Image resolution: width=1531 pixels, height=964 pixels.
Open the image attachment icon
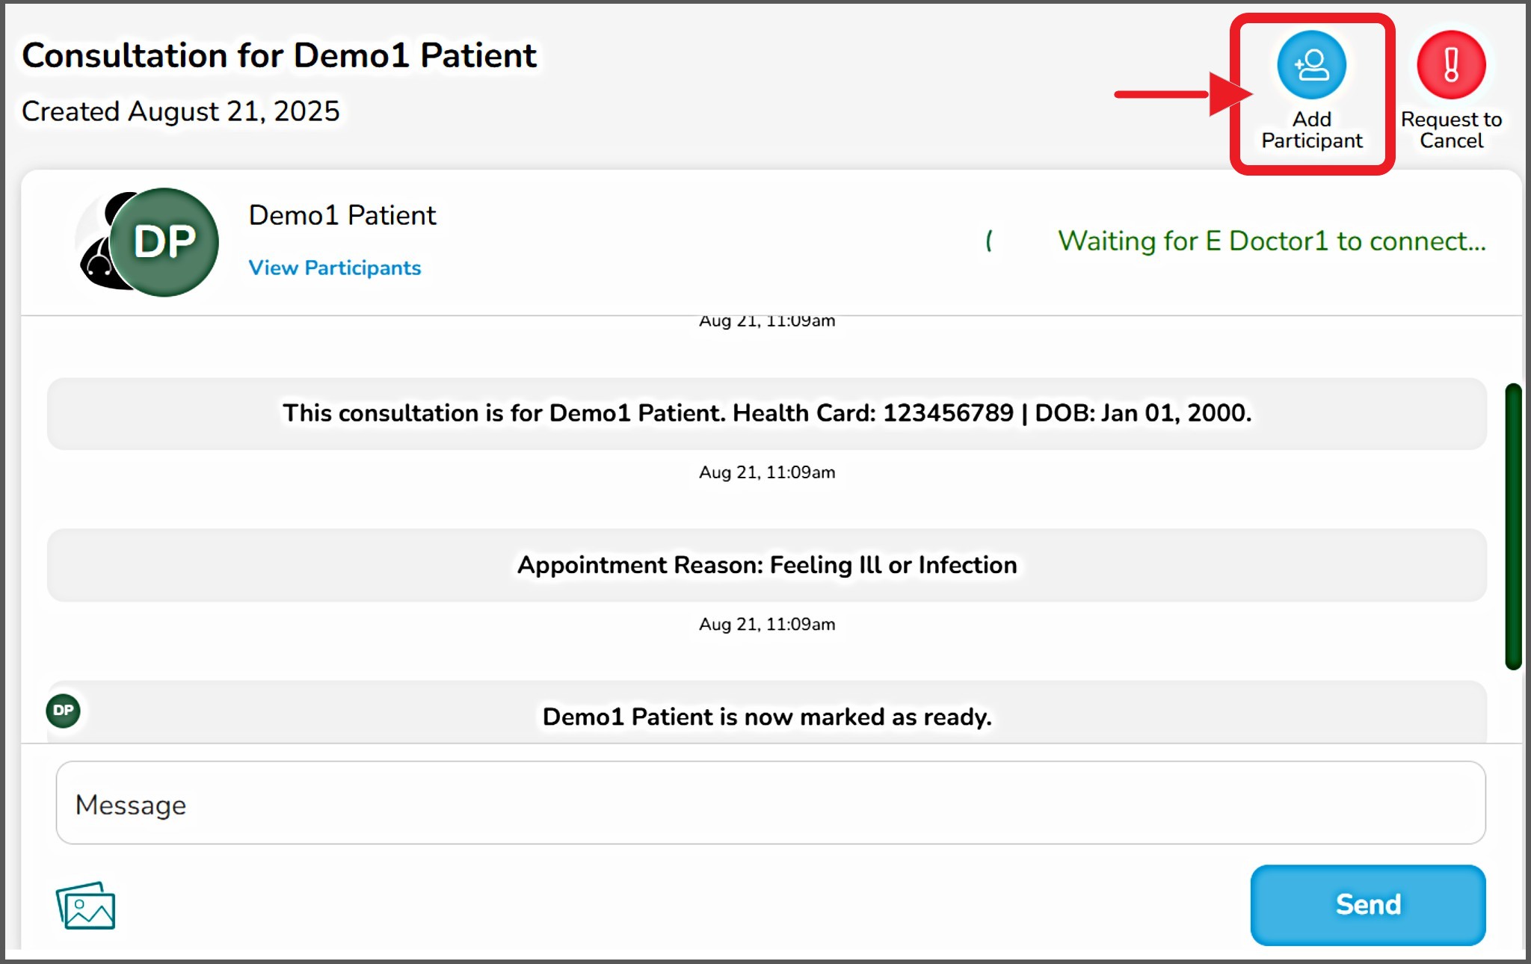[x=85, y=906]
